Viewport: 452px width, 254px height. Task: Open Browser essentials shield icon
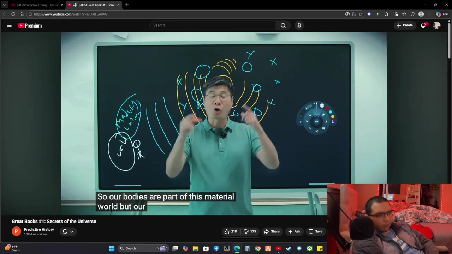pos(412,14)
